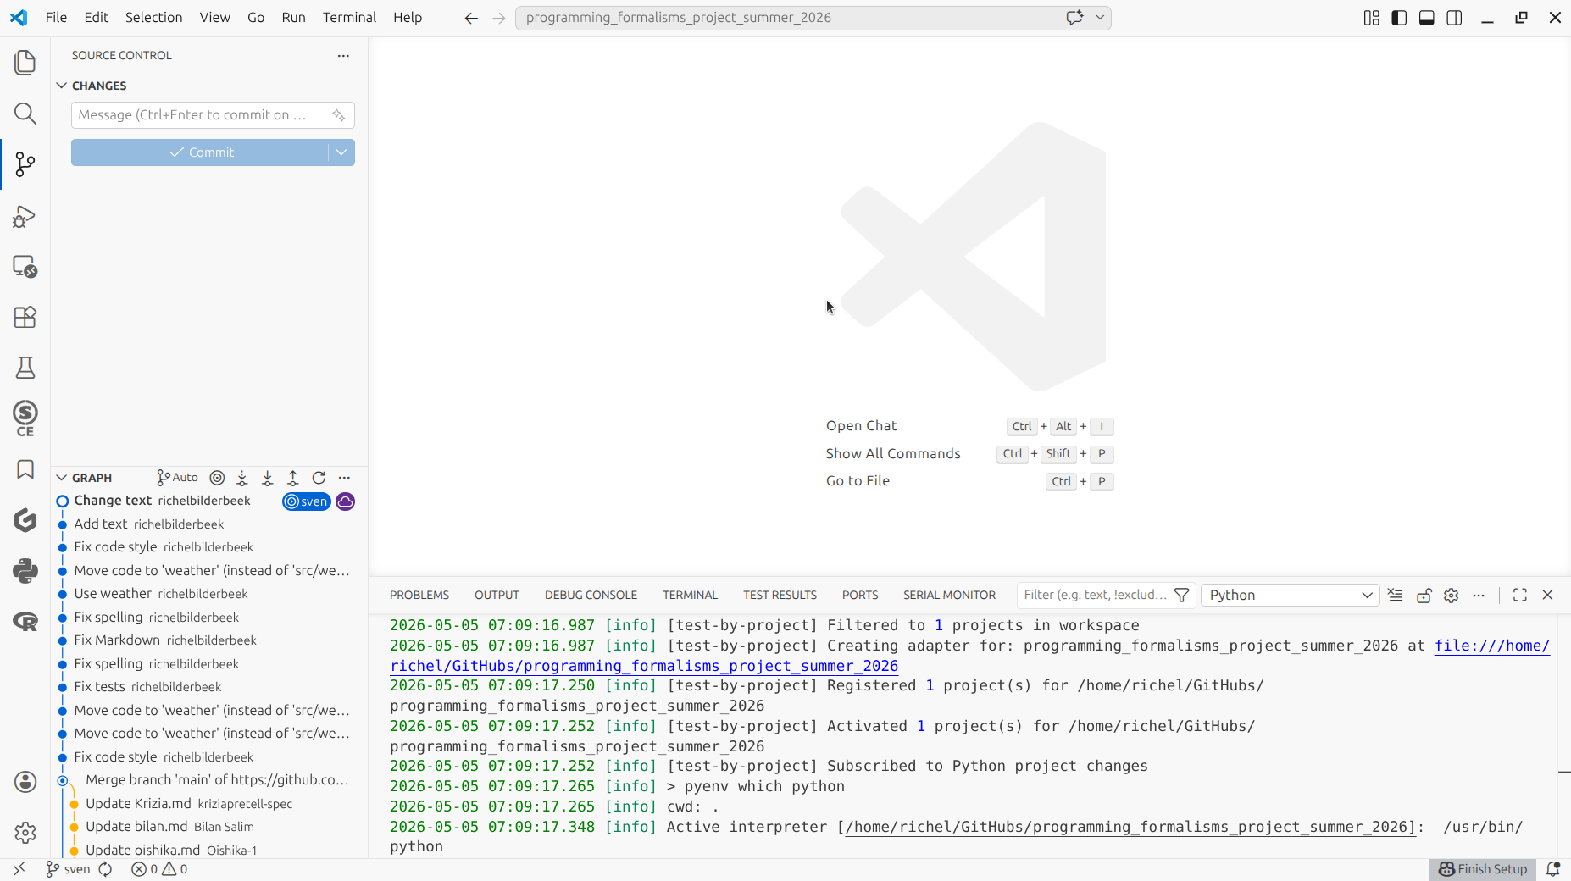1571x881 pixels.
Task: Click the Go to current history item icon
Action: tap(217, 478)
